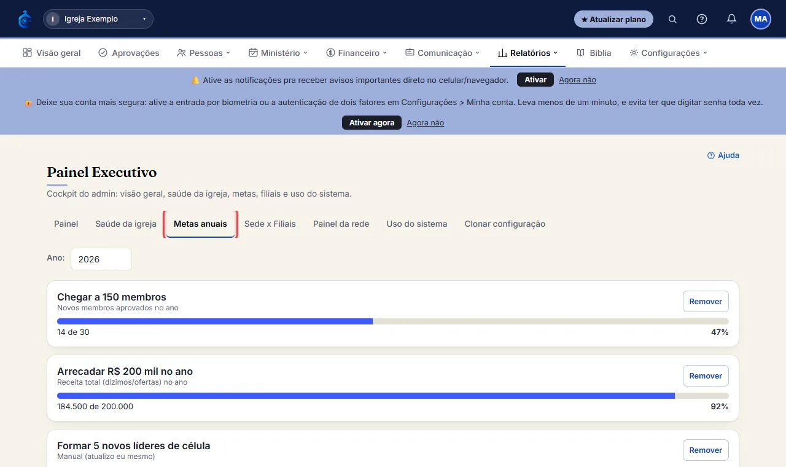Click the Ano input field showing 2026
The height and width of the screenshot is (467, 786).
pyautogui.click(x=101, y=259)
